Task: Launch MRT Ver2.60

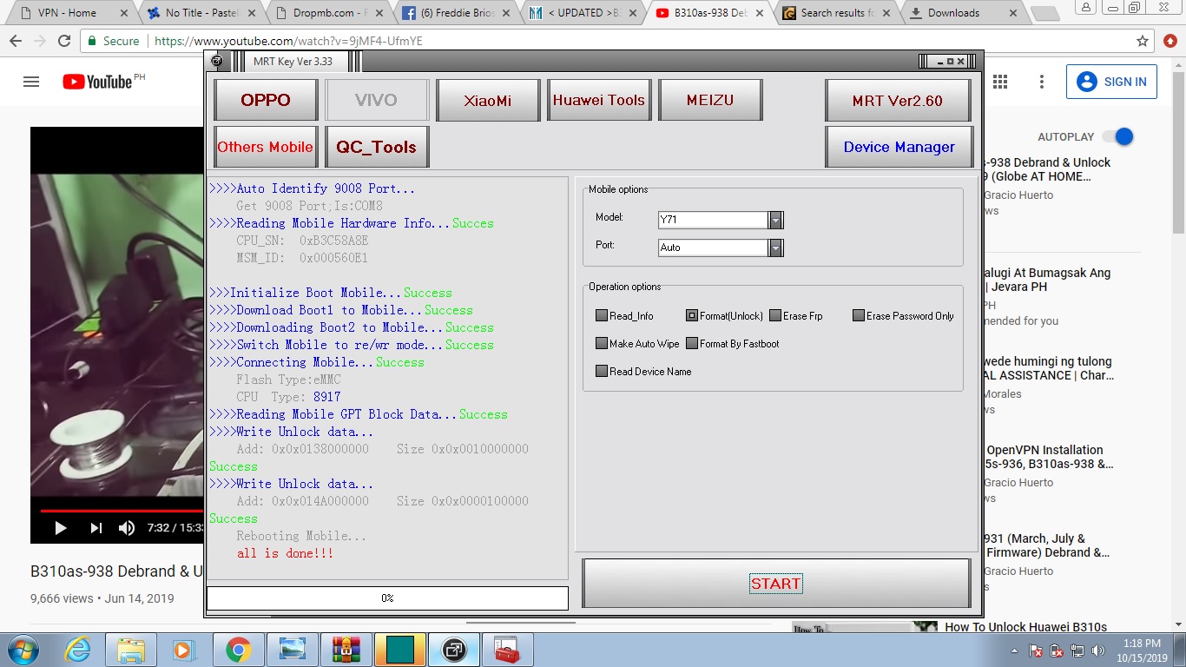Action: click(898, 100)
